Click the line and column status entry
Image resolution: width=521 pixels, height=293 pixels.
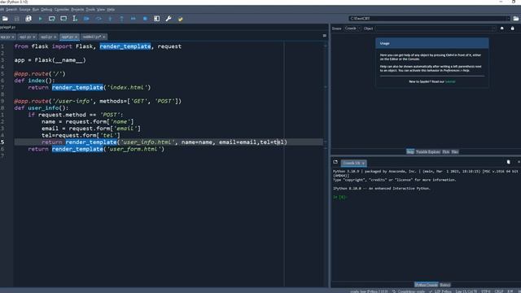[x=466, y=291]
